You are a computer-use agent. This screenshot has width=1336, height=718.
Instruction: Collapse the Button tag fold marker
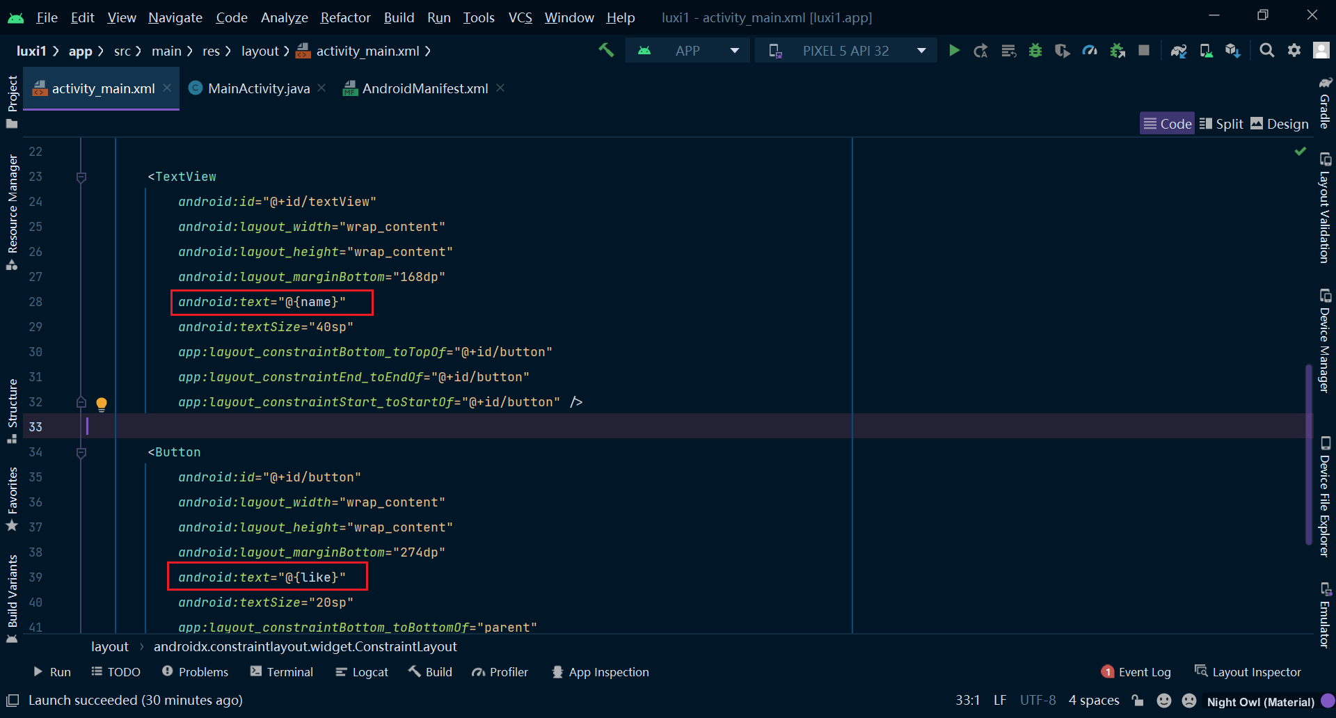81,453
